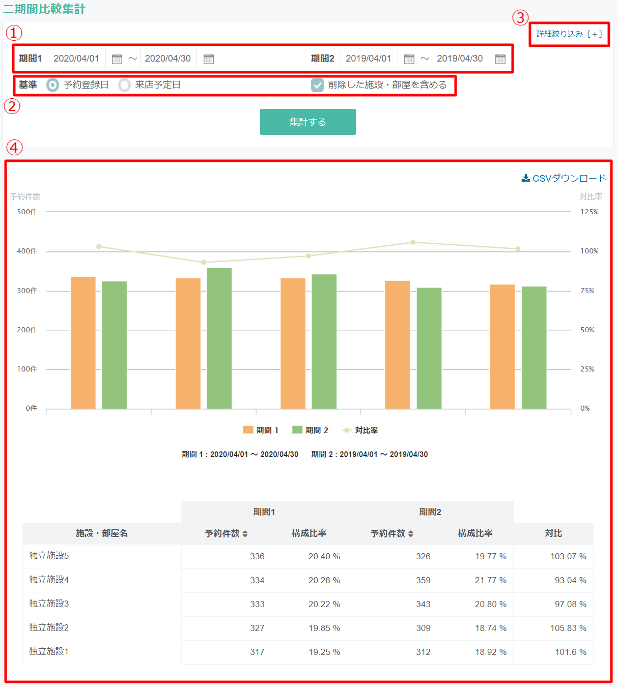Open calendar for 期間2 start date

[409, 59]
